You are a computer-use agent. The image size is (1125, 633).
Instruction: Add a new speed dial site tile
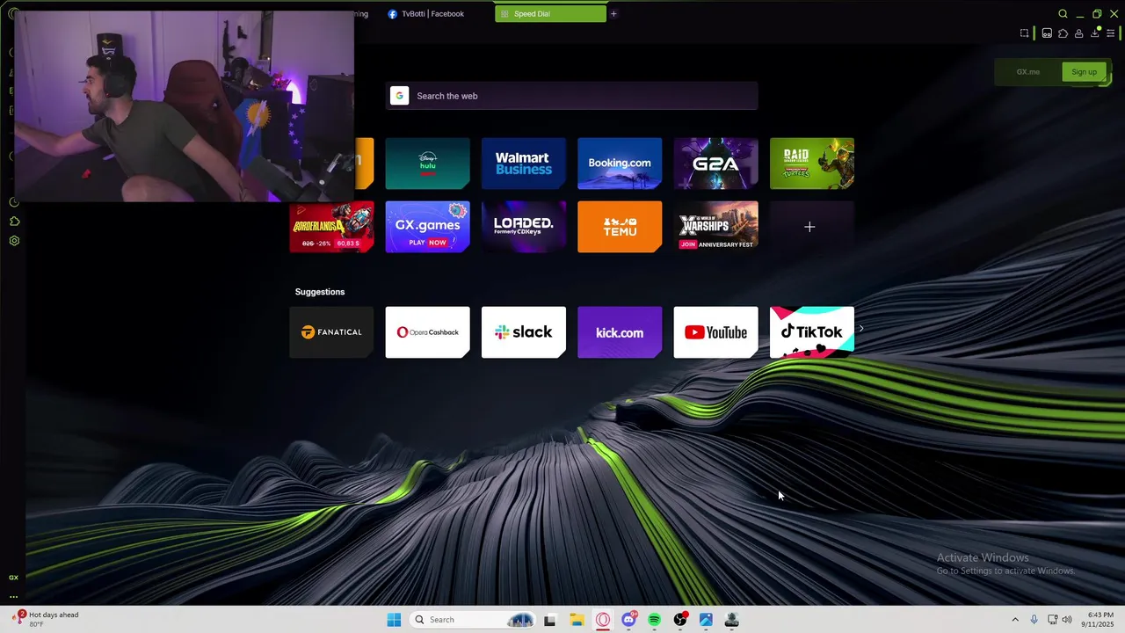pos(812,227)
